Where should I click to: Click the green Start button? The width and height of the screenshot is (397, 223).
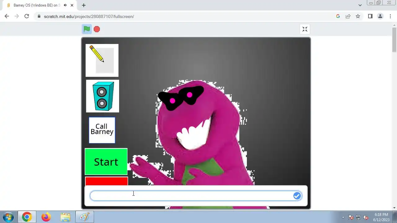[106, 162]
